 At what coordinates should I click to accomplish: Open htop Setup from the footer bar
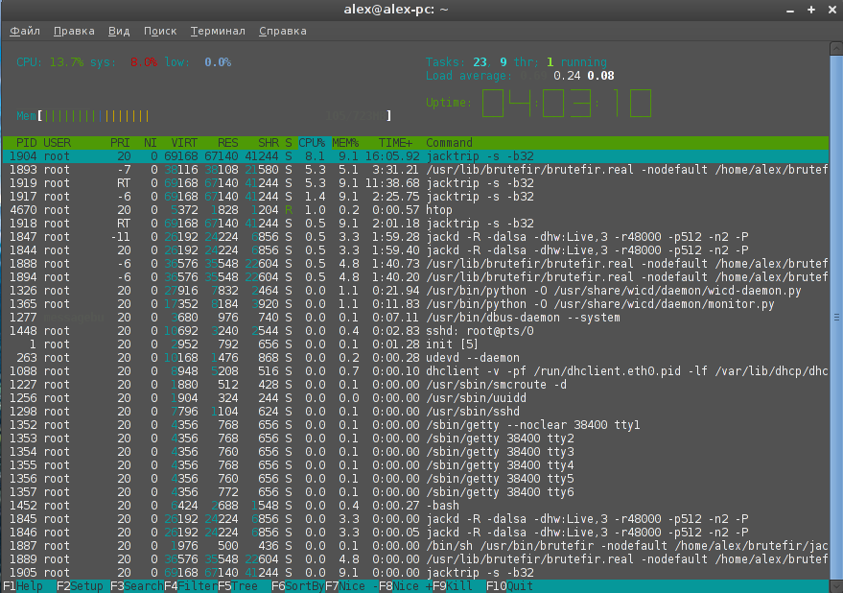pos(84,585)
